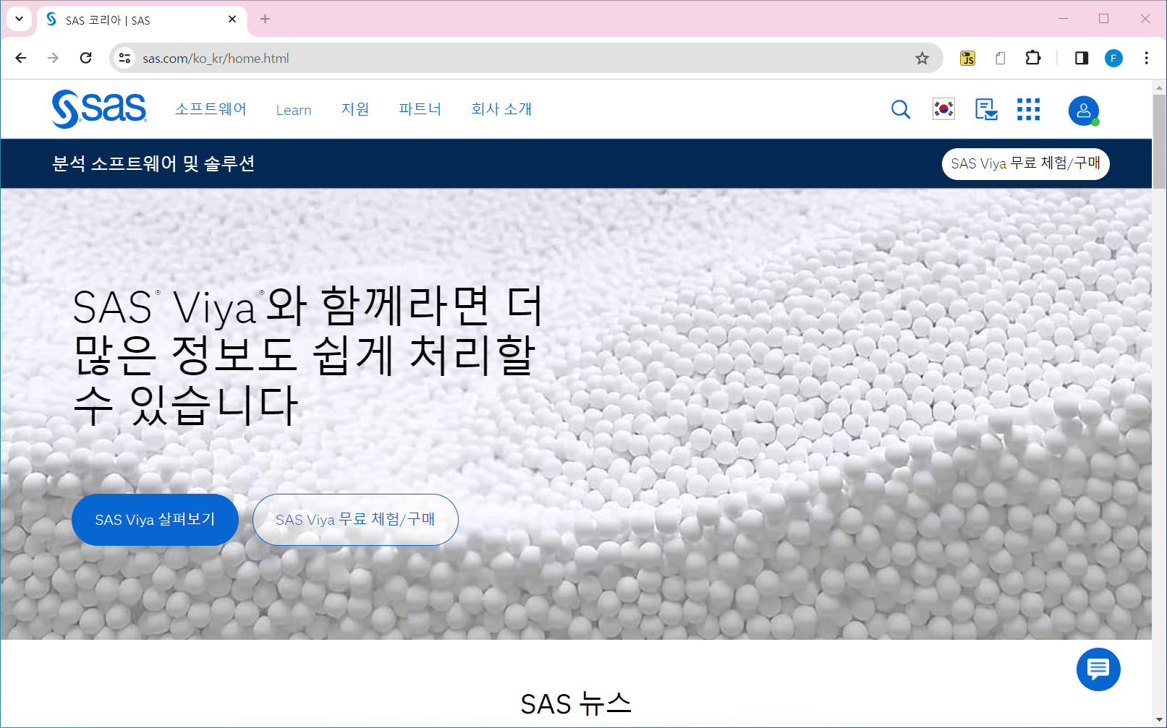Select the SAS 코리아 | SAS tab
The height and width of the screenshot is (728, 1167).
pyautogui.click(x=141, y=20)
